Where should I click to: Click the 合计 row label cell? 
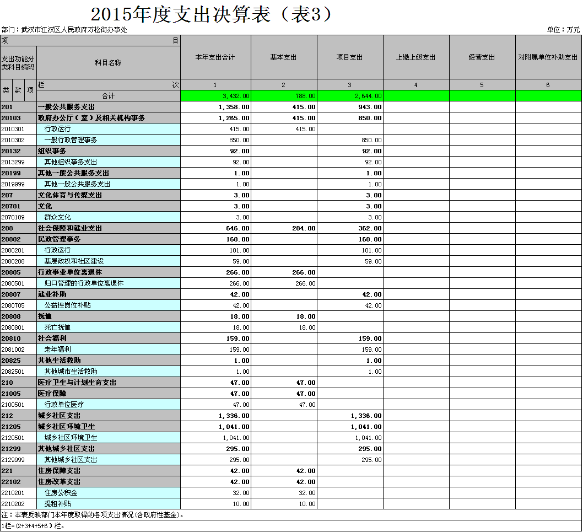pyautogui.click(x=108, y=96)
